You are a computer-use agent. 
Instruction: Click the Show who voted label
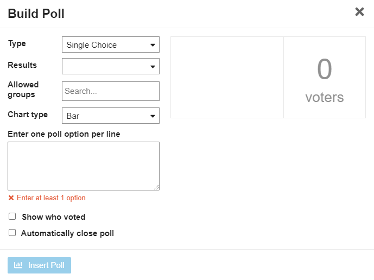[54, 217]
